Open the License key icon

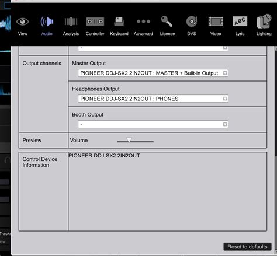click(167, 22)
